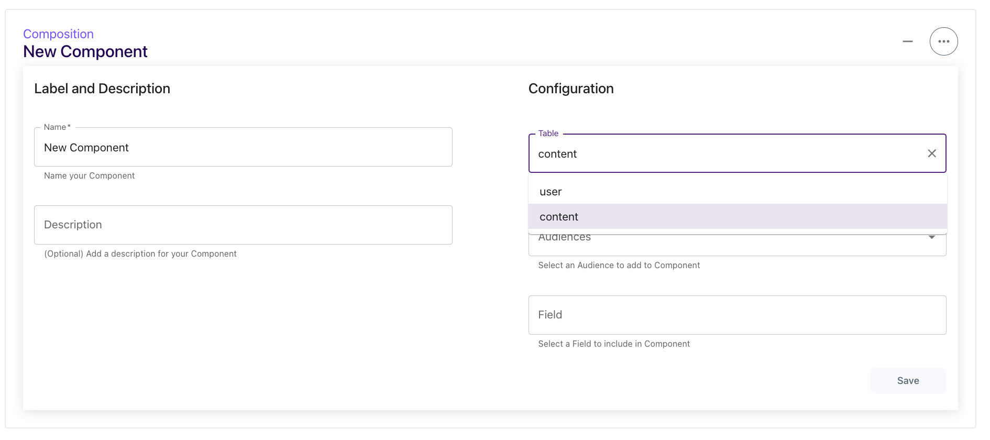Click the Field input box

click(737, 315)
